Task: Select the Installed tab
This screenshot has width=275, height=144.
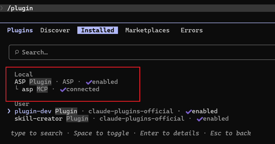Action: (x=97, y=30)
